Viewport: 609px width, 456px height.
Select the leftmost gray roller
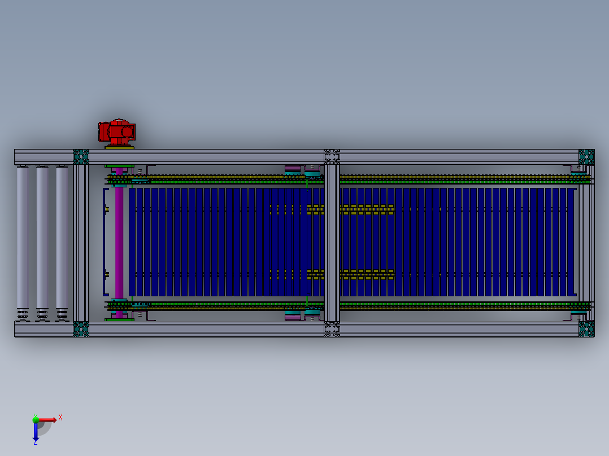[23, 243]
